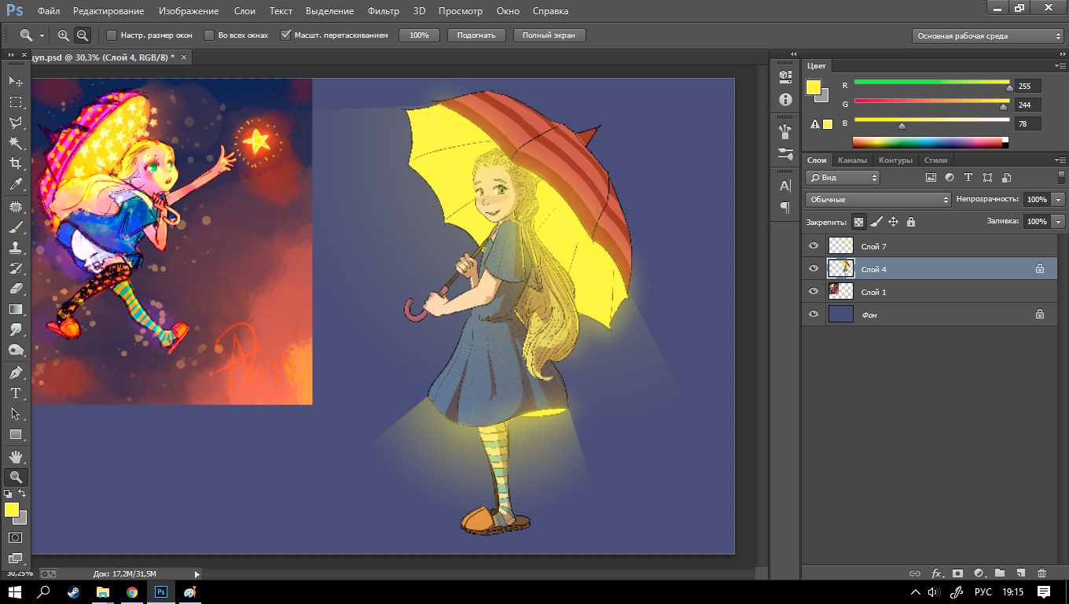
Task: Open the Слои menu in menu bar
Action: pyautogui.click(x=244, y=11)
